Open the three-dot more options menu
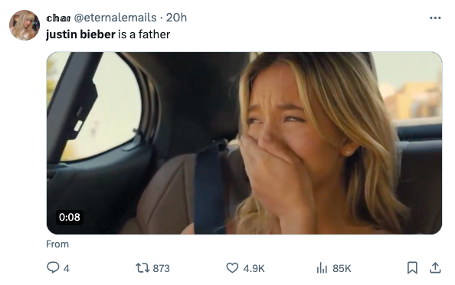Viewport: 455px width, 285px height. click(x=435, y=18)
